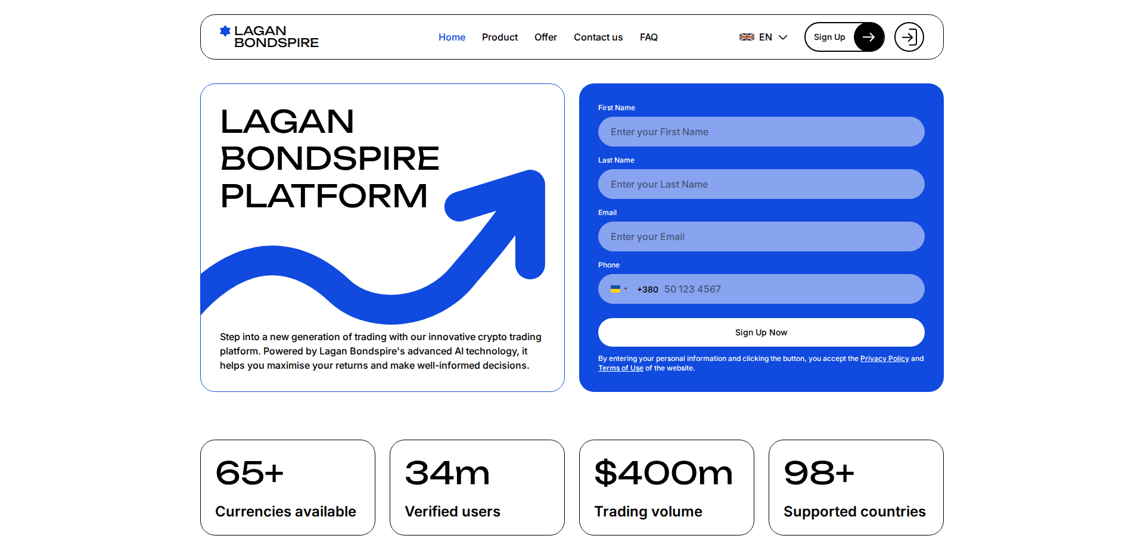This screenshot has width=1144, height=551.
Task: Navigate to the Product menu item
Action: 499,37
